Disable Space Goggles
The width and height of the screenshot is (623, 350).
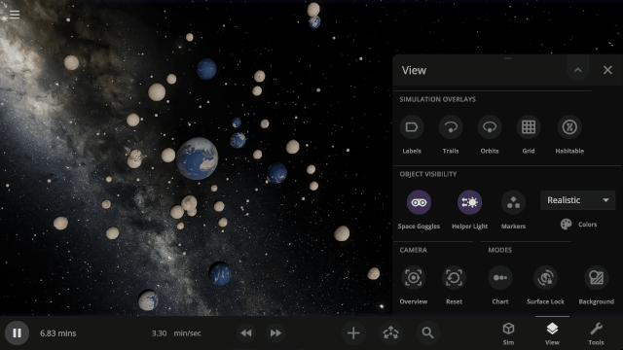pyautogui.click(x=419, y=202)
